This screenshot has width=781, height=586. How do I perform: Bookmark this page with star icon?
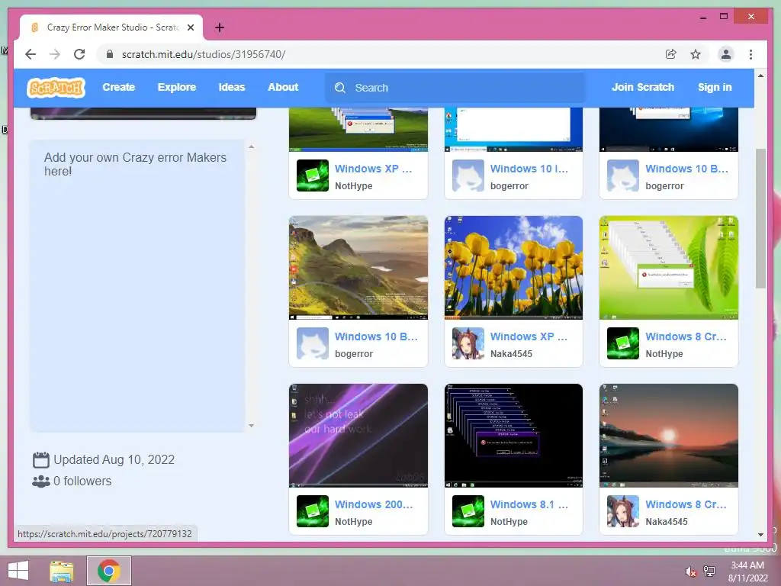coord(696,54)
